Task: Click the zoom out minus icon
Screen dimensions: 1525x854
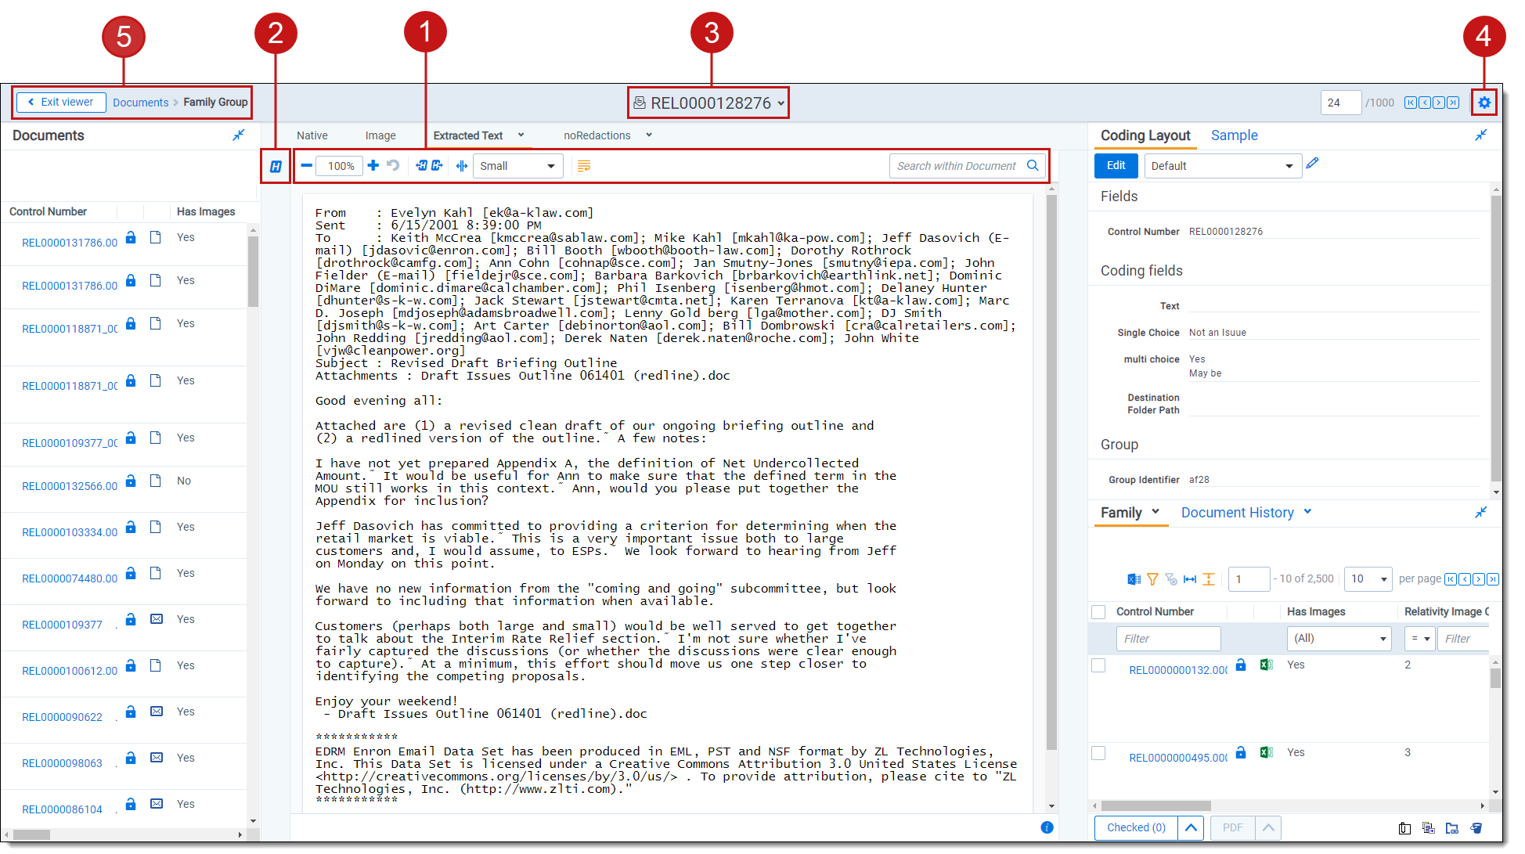Action: [306, 165]
